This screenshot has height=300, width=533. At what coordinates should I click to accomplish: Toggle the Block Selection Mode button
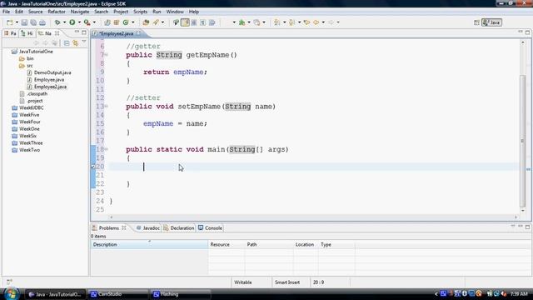point(194,22)
